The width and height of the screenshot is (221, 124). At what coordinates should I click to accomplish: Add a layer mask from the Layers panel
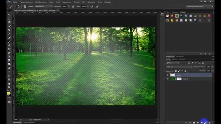[x=194, y=123]
